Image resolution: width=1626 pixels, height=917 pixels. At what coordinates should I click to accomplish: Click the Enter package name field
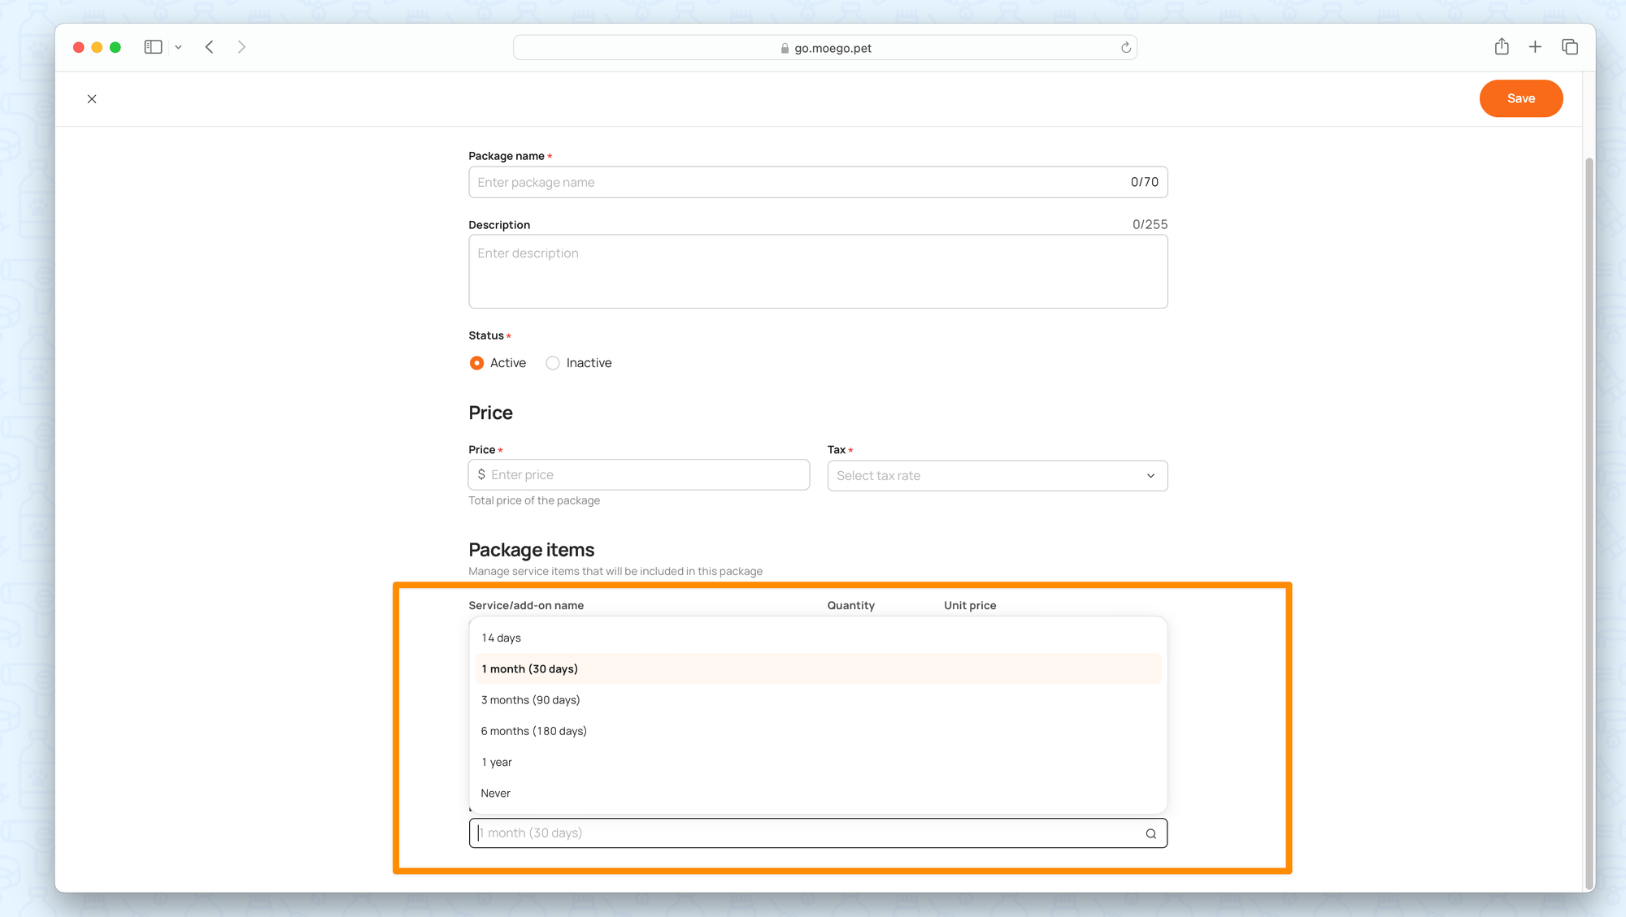coord(797,182)
